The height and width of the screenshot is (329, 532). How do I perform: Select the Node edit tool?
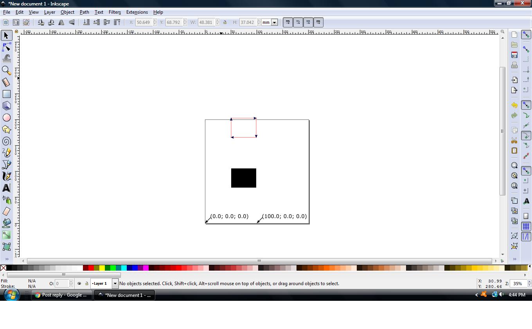pos(6,47)
